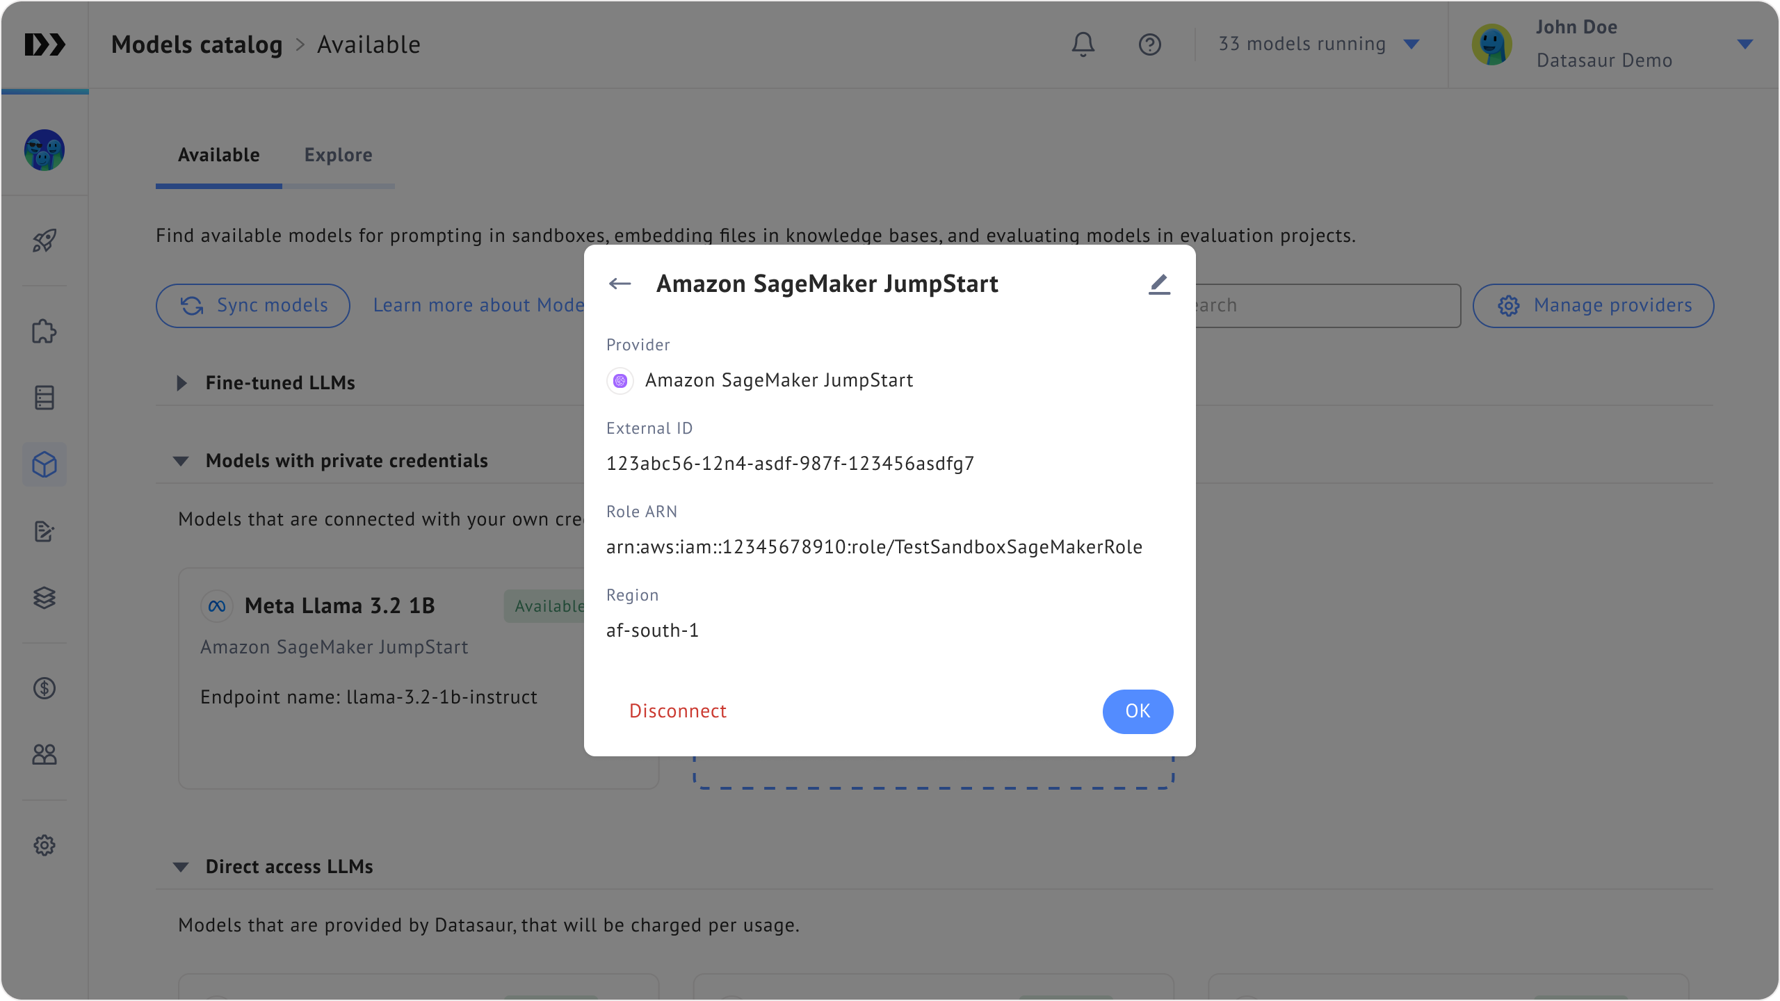This screenshot has height=1001, width=1780.
Task: Open the rocket icon in the sidebar
Action: pyautogui.click(x=44, y=241)
